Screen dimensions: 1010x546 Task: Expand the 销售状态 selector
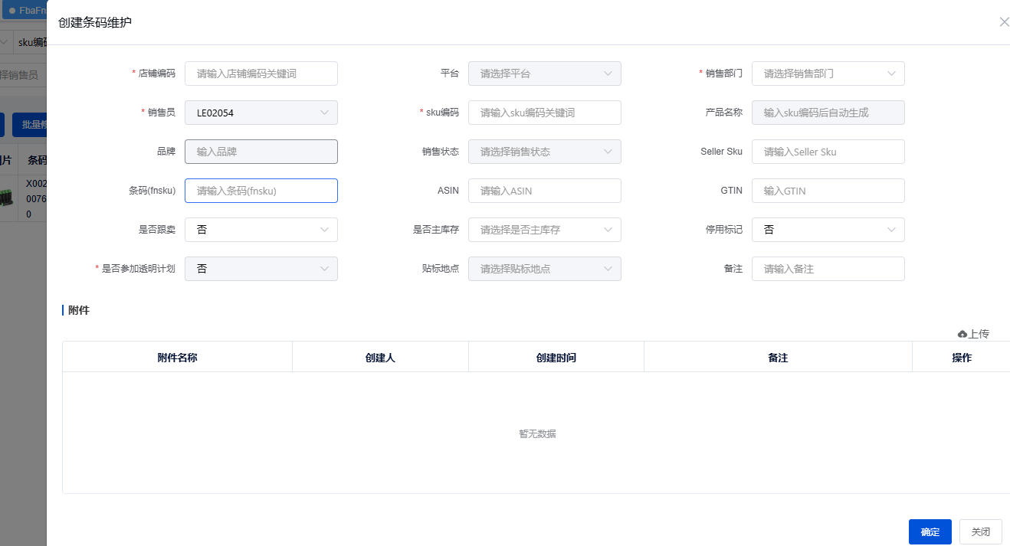click(544, 152)
